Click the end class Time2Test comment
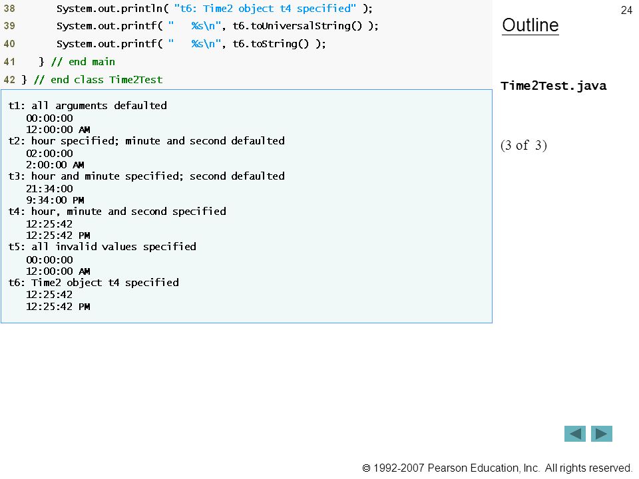Viewport: 639px width, 479px height. (99, 80)
